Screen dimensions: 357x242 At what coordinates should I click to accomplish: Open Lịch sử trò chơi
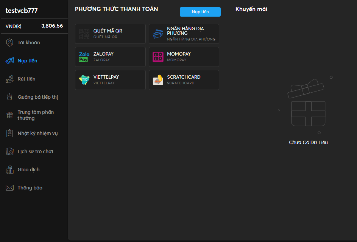tap(34, 152)
